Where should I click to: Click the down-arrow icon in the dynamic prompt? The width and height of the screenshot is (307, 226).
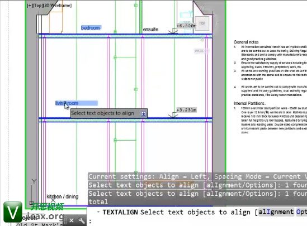tap(143, 114)
